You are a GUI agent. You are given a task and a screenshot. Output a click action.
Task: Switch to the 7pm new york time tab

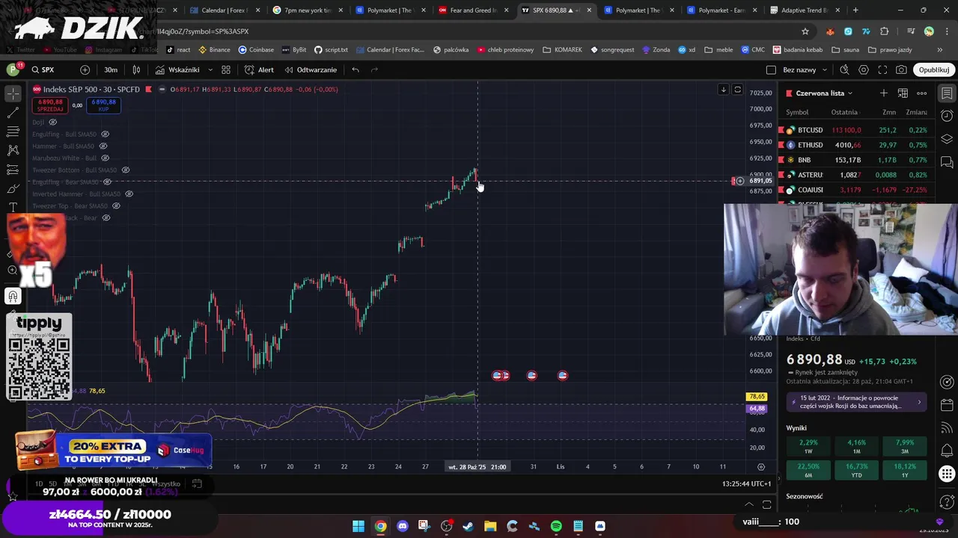pyautogui.click(x=307, y=10)
